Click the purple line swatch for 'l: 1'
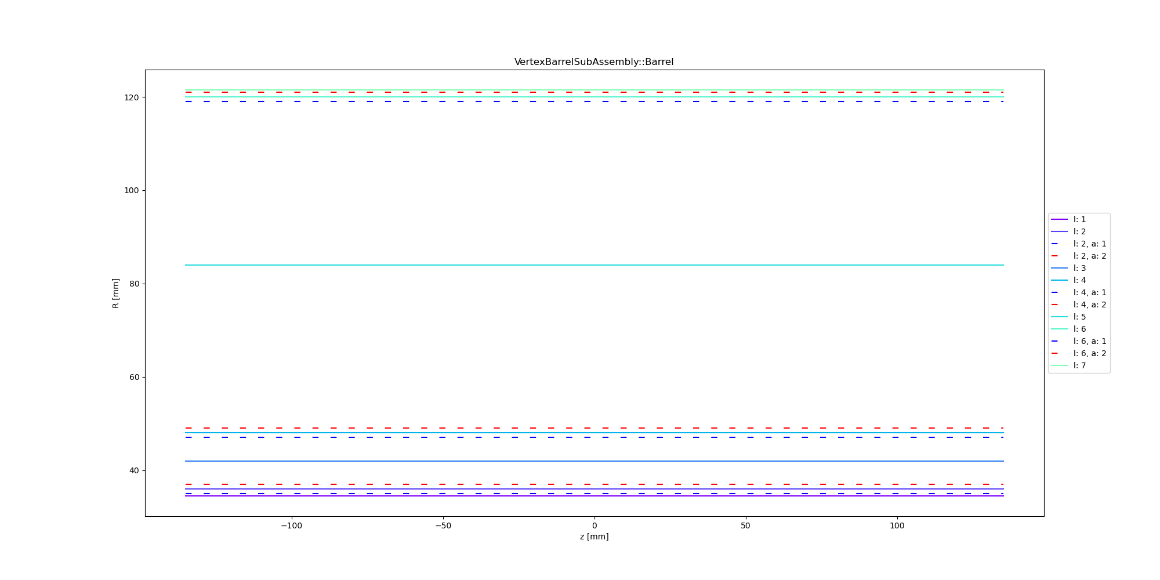This screenshot has width=1160, height=580. pyautogui.click(x=1059, y=219)
